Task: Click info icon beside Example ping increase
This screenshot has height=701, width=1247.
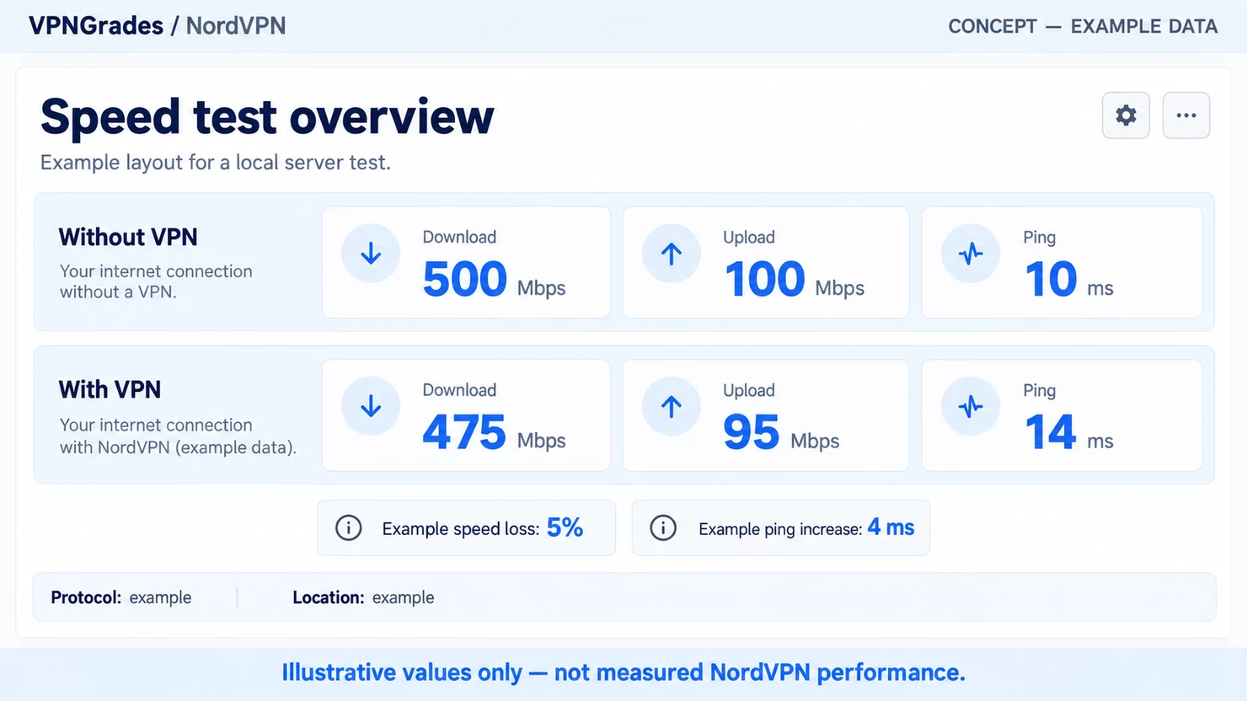Action: click(x=663, y=528)
